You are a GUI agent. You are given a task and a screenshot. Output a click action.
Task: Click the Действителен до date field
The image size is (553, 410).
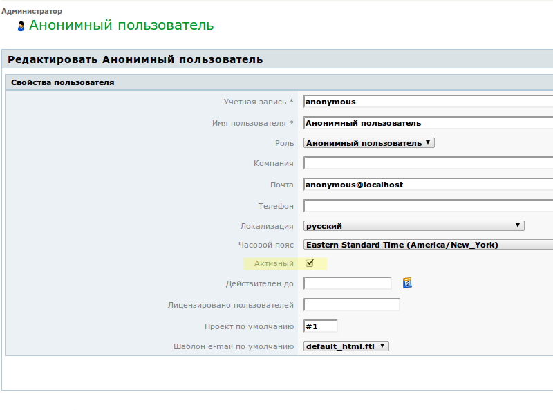[x=348, y=283]
